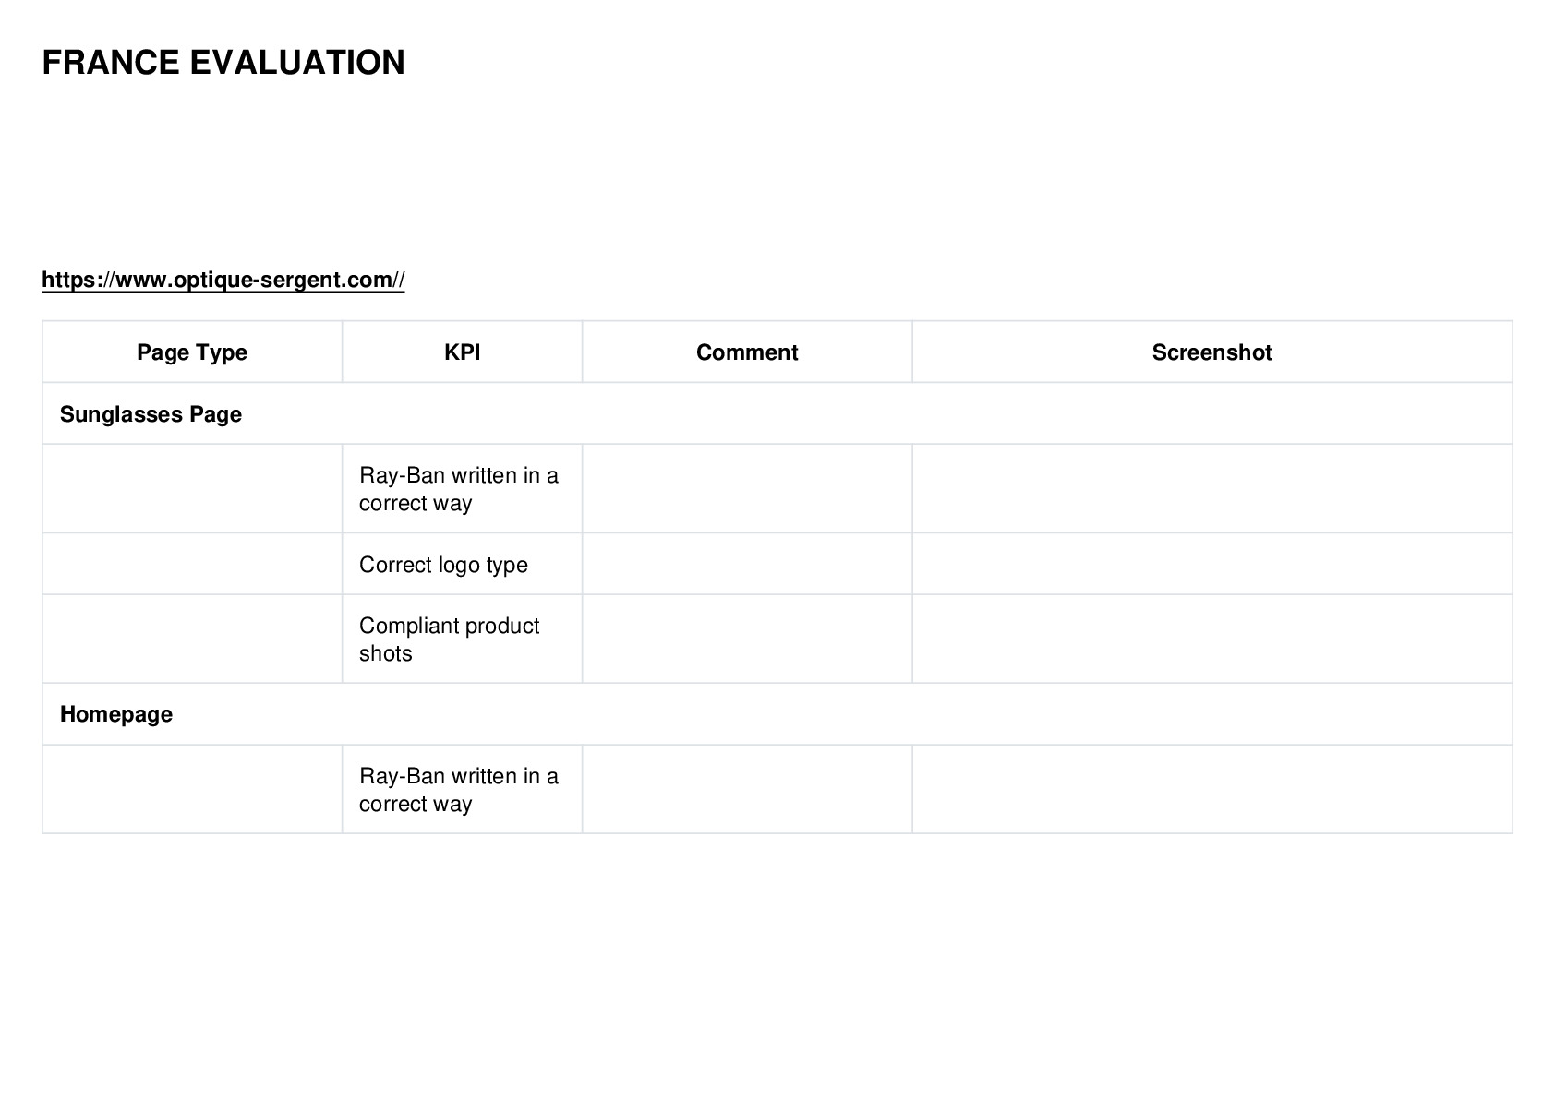
Task: Select the KPI column header
Action: (462, 352)
